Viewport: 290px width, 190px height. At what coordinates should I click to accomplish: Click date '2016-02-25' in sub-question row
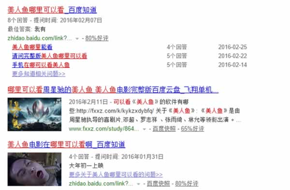(x=232, y=47)
